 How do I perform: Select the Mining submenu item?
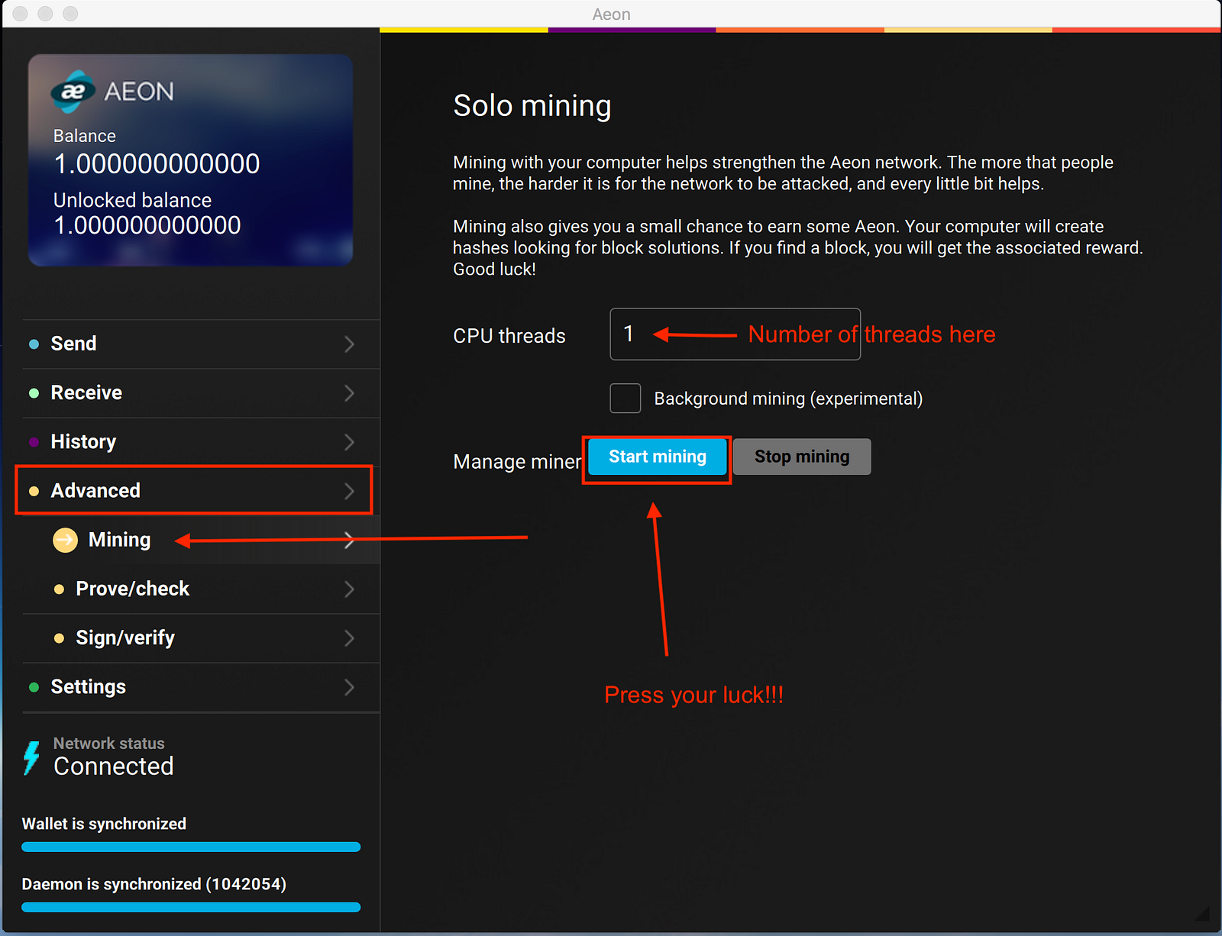(x=201, y=540)
